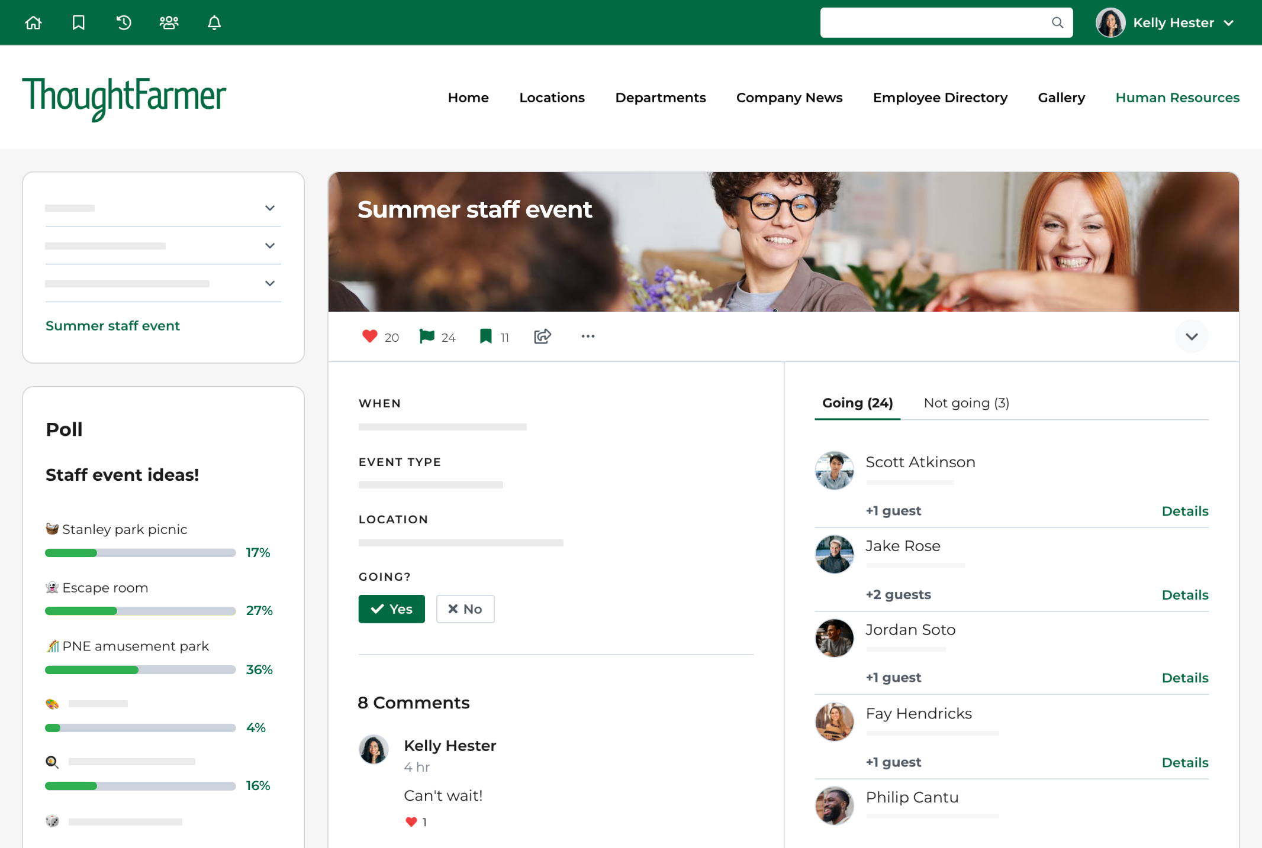Click the home icon in top bar
Screen dimensions: 1262x848
point(33,23)
